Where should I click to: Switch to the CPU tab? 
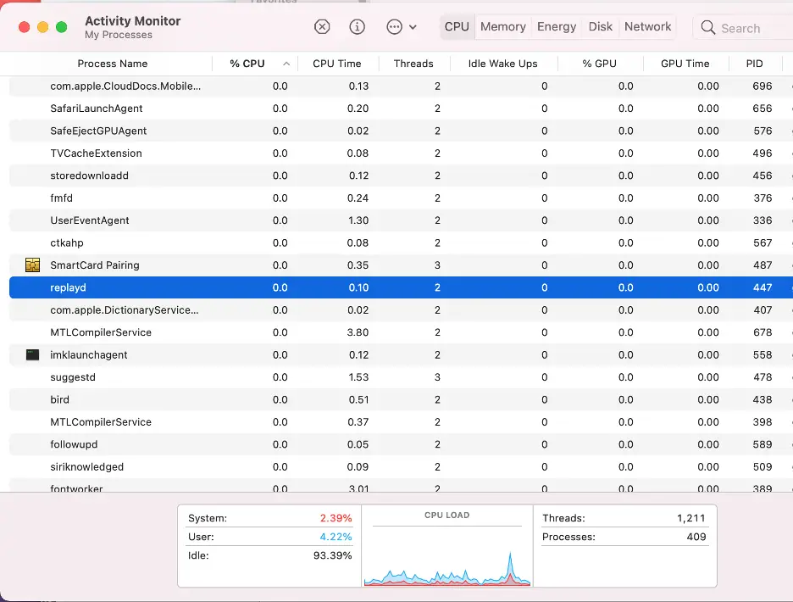point(457,27)
